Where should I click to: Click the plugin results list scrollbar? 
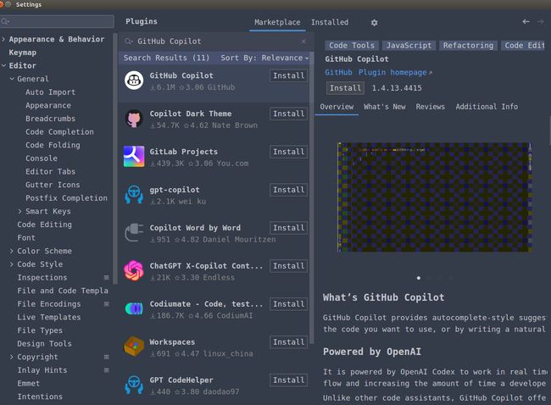coord(311,197)
